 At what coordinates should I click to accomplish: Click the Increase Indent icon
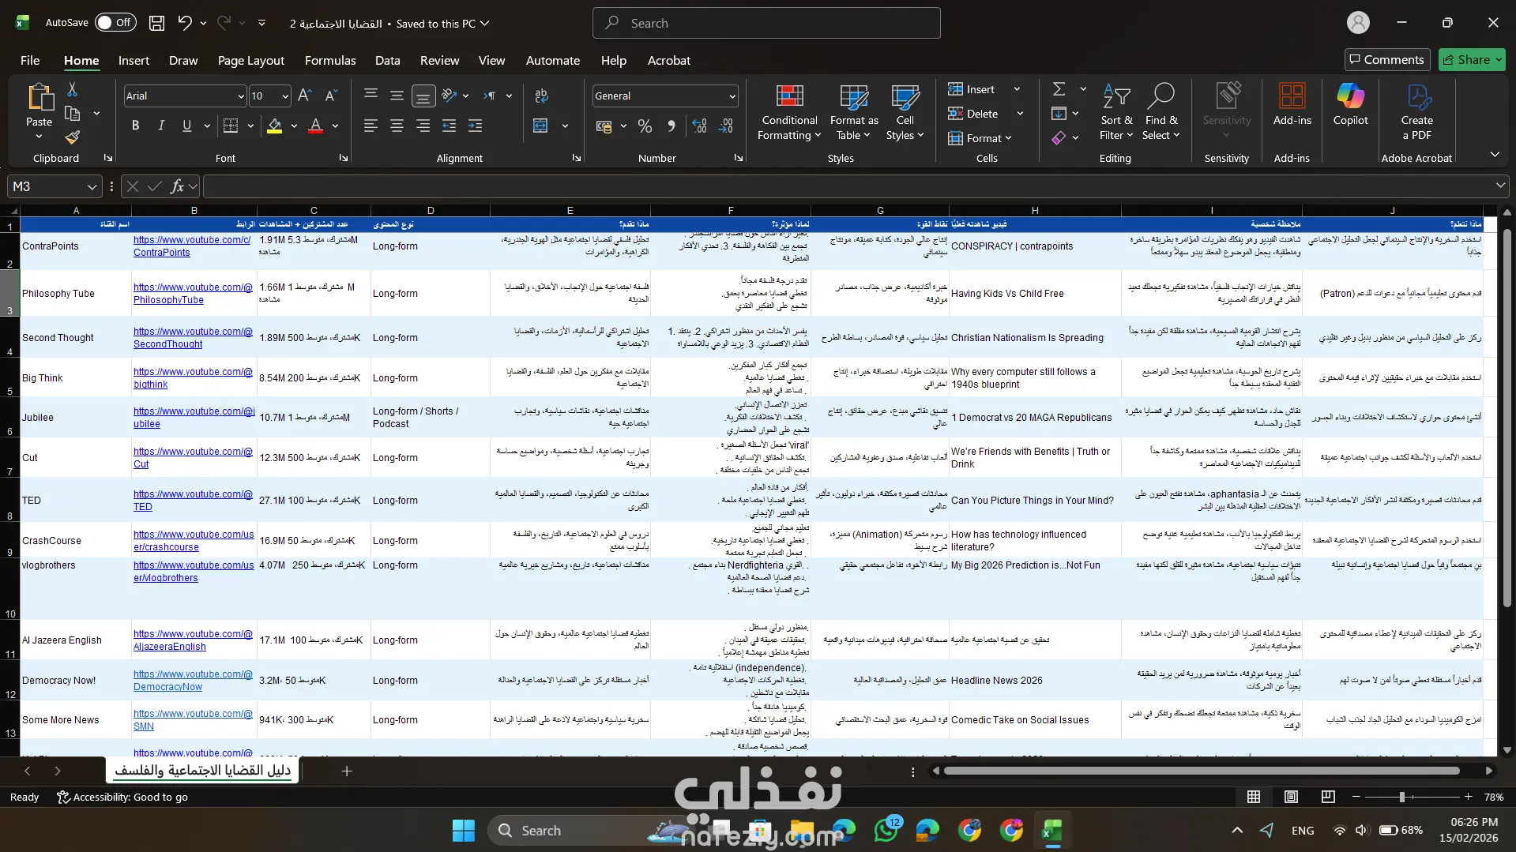476,126
